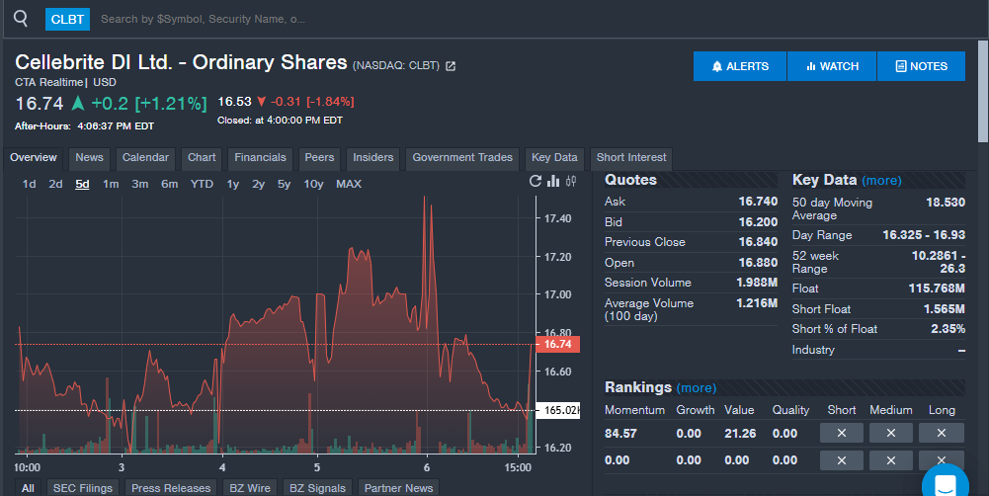Open the chat support bubble

point(945,485)
